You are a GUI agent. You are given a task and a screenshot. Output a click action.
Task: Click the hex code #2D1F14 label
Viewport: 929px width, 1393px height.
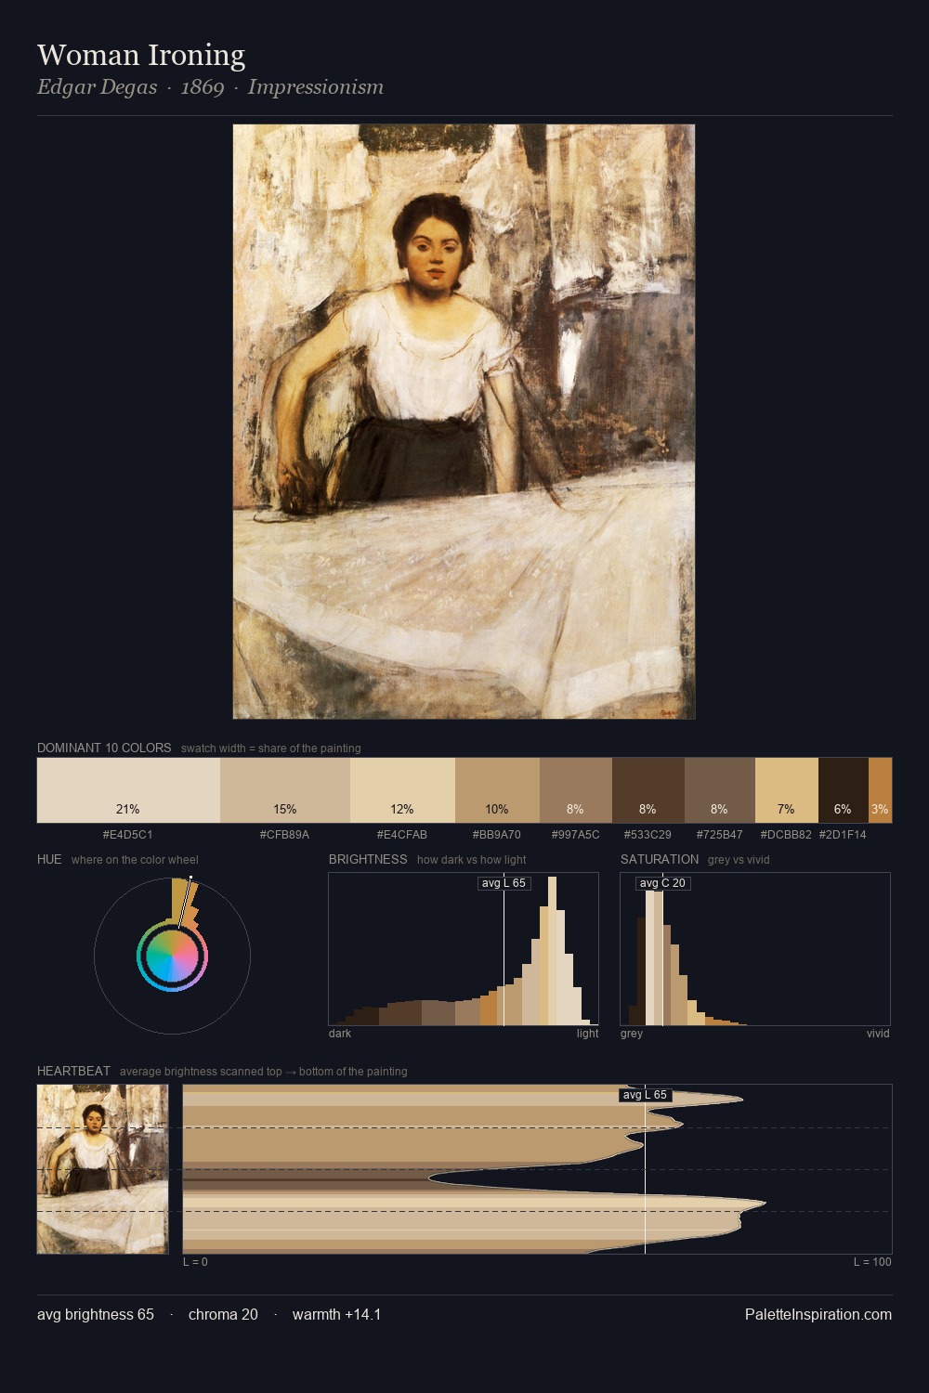pyautogui.click(x=843, y=835)
